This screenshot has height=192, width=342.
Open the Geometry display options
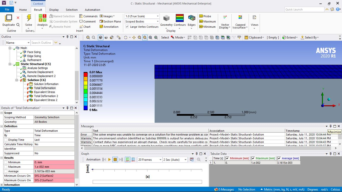pyautogui.click(x=166, y=21)
